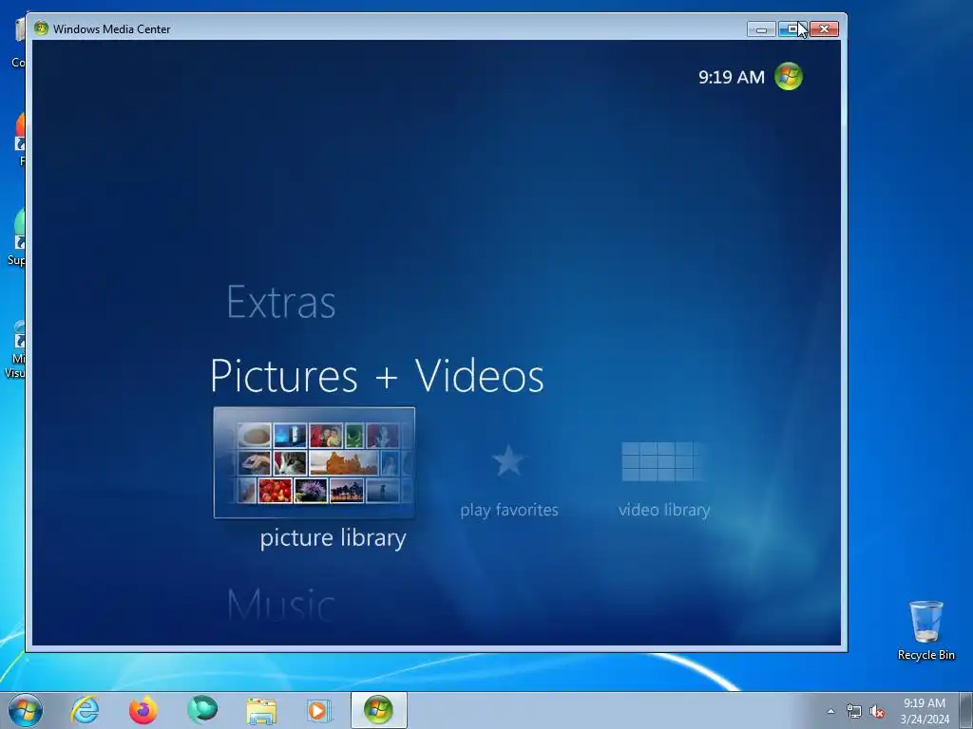Viewport: 973px width, 729px height.
Task: Open the taskbar date and time
Action: 925,711
